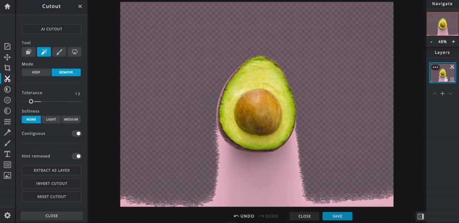Select the Text tool in left toolbar
This screenshot has height=223, width=459.
(x=7, y=154)
